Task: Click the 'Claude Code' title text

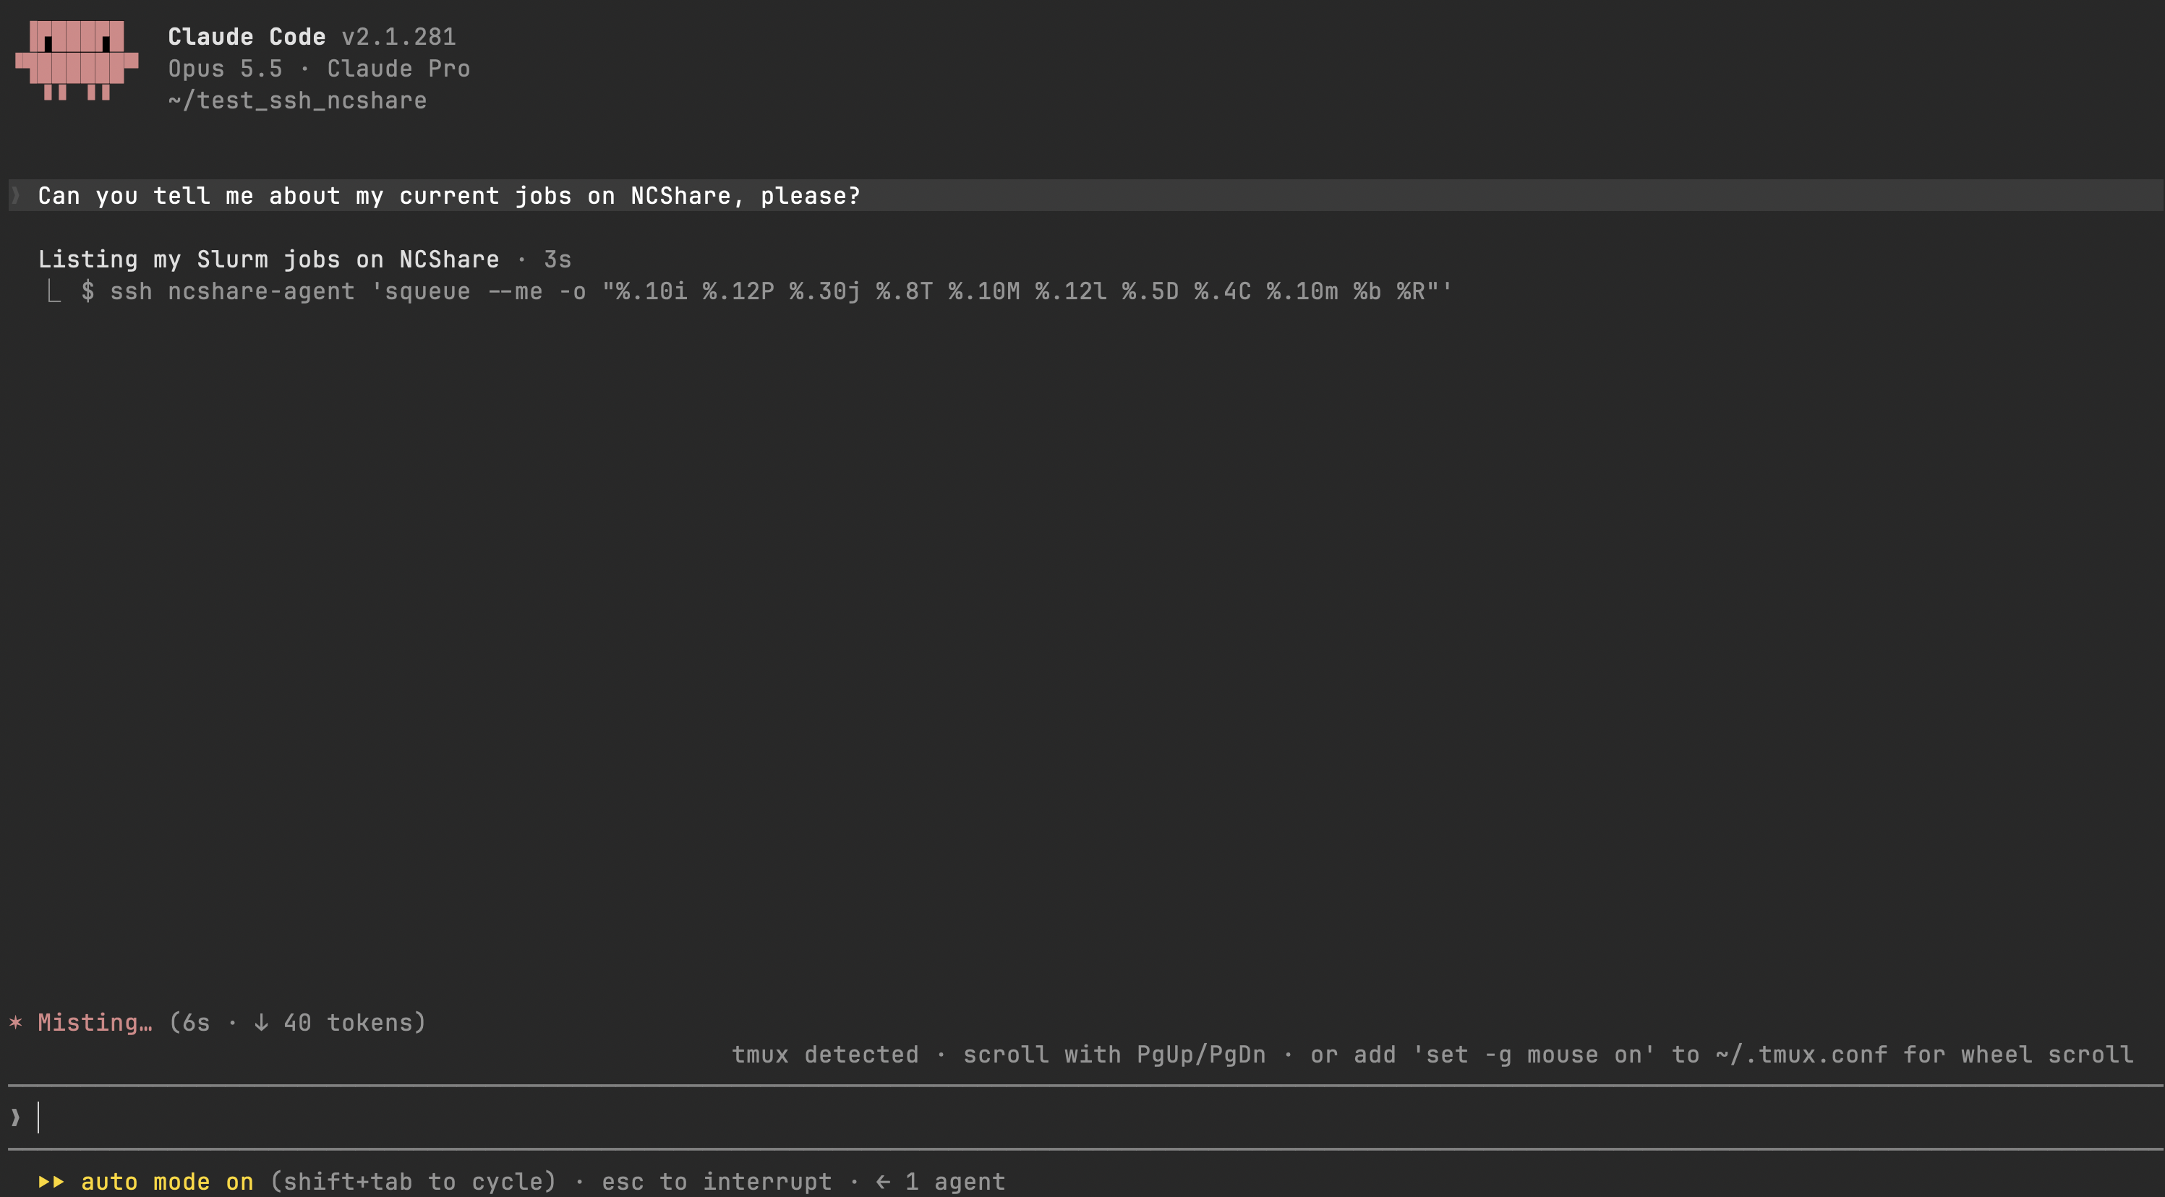Action: (247, 37)
